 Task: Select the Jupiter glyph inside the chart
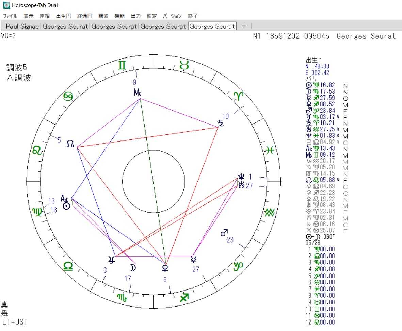click(112, 260)
